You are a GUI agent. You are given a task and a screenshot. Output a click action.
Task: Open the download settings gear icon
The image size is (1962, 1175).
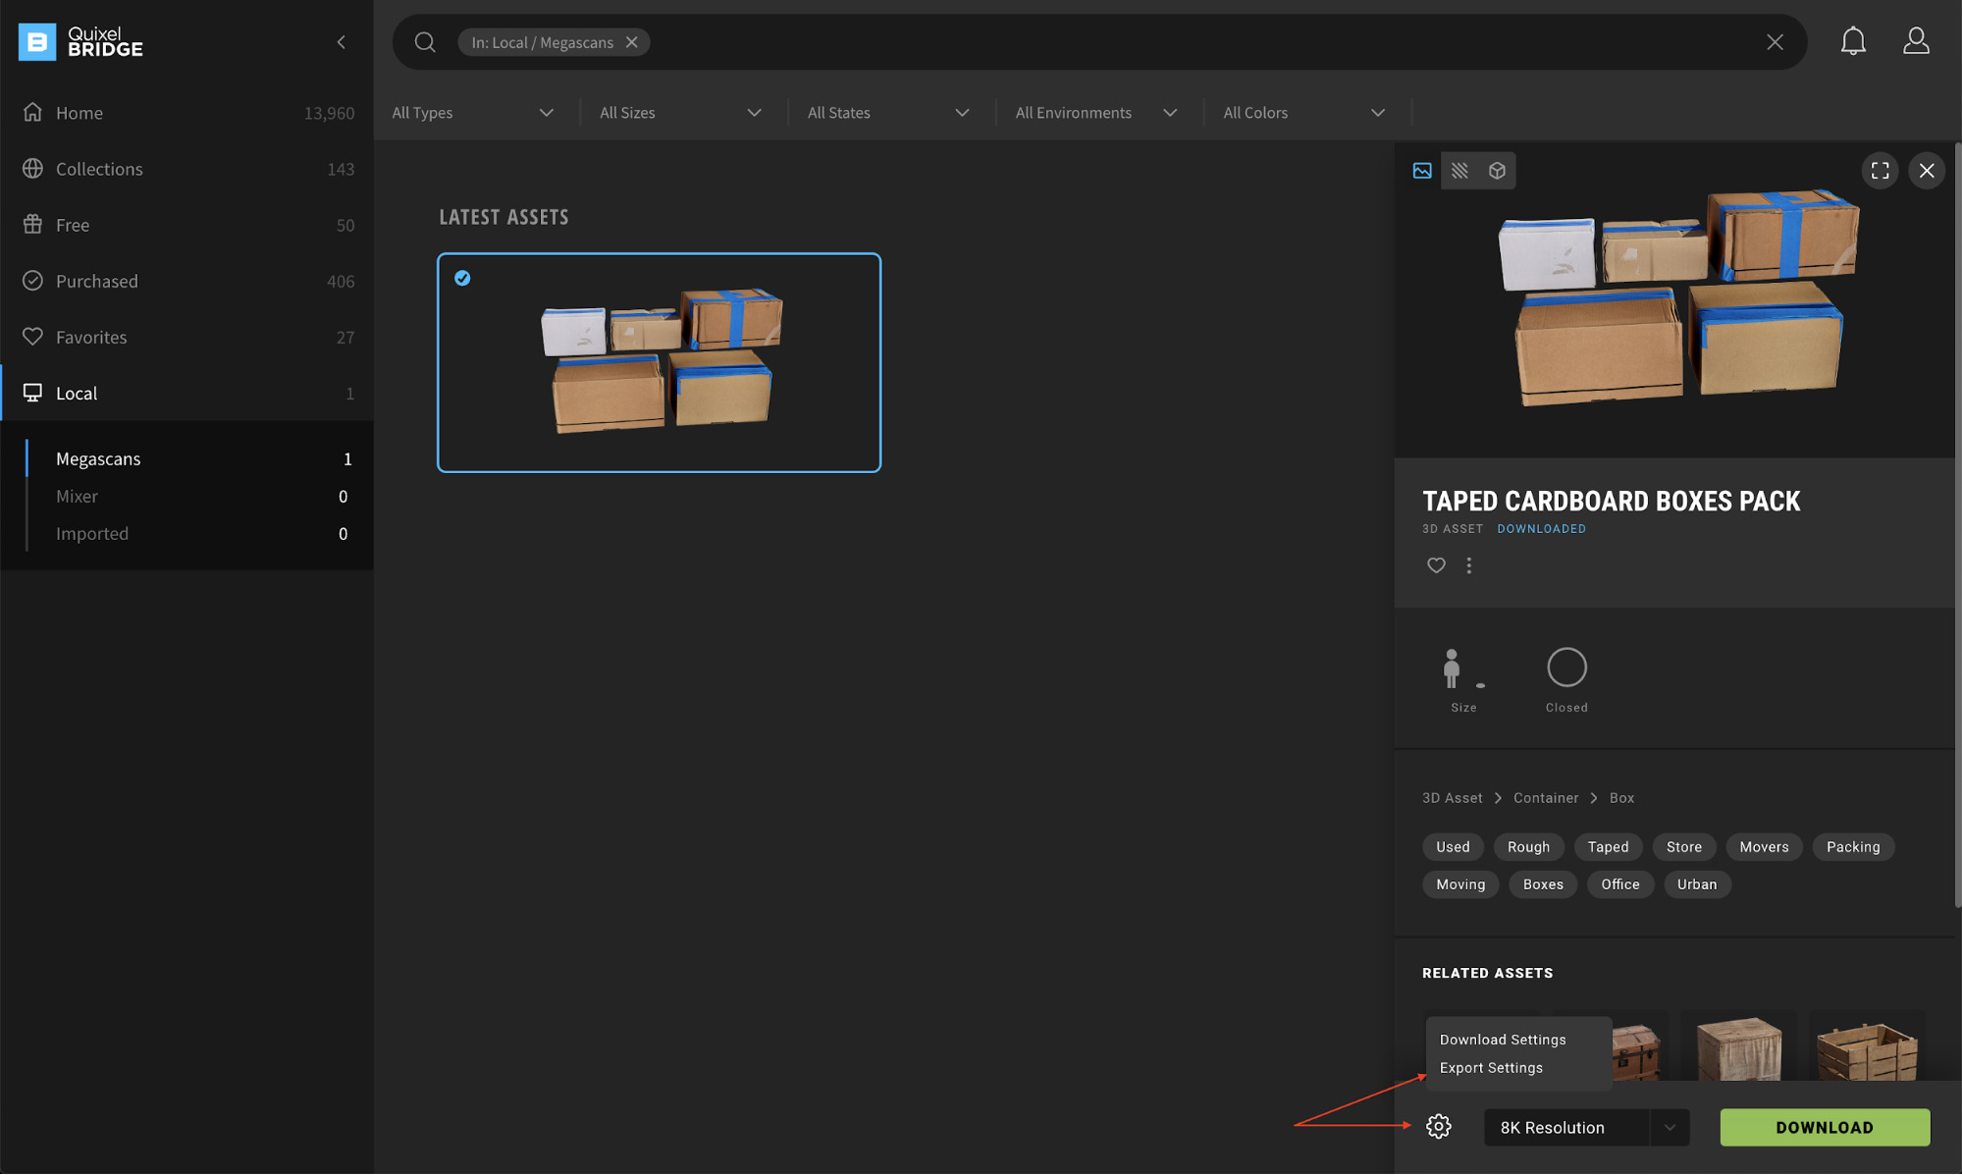[x=1438, y=1127]
